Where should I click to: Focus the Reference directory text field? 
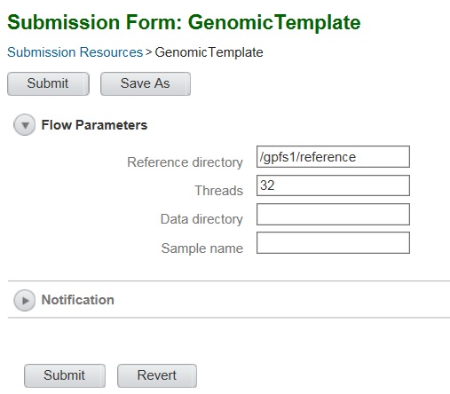pyautogui.click(x=333, y=157)
